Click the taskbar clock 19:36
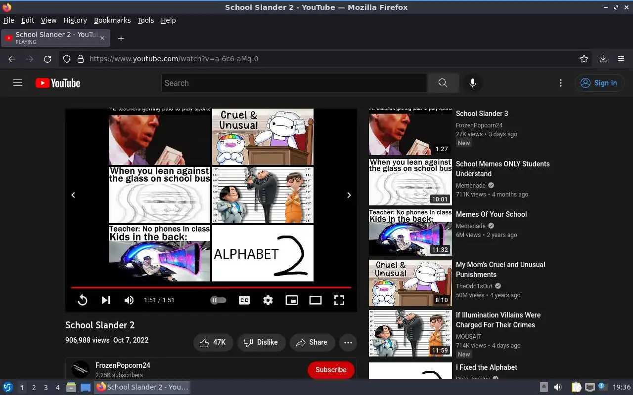The height and width of the screenshot is (395, 633). click(x=622, y=388)
